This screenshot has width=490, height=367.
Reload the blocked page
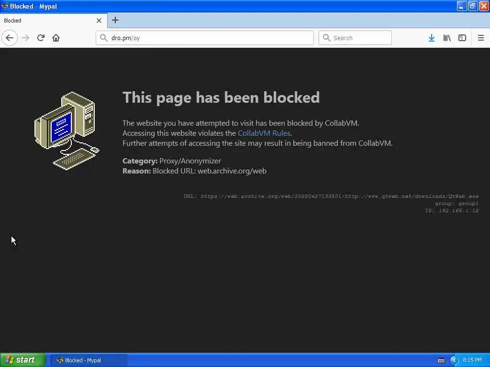(x=41, y=38)
